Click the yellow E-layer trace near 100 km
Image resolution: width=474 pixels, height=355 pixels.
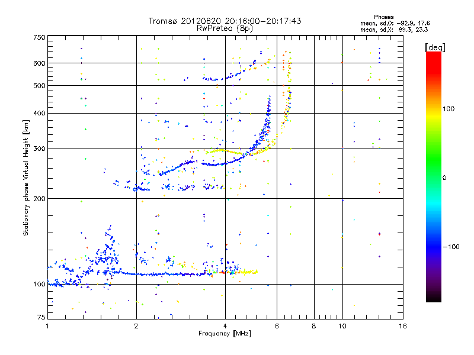click(x=248, y=272)
